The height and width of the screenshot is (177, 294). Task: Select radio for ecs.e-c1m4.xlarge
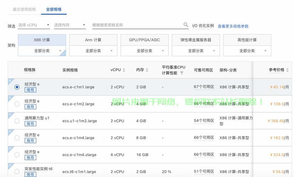pyautogui.click(x=17, y=155)
